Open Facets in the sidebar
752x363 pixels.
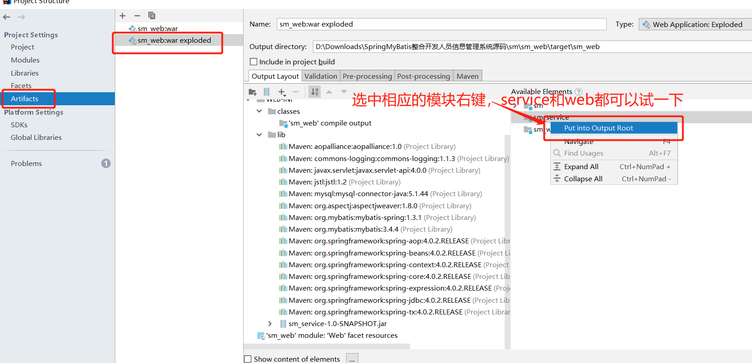21,86
